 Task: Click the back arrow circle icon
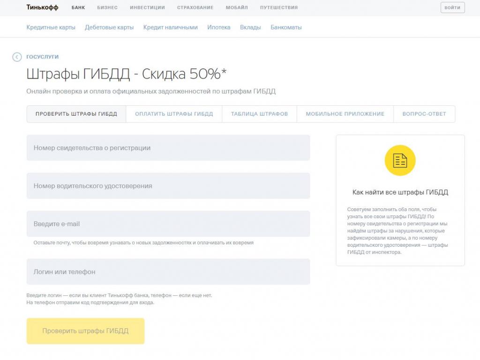(17, 57)
